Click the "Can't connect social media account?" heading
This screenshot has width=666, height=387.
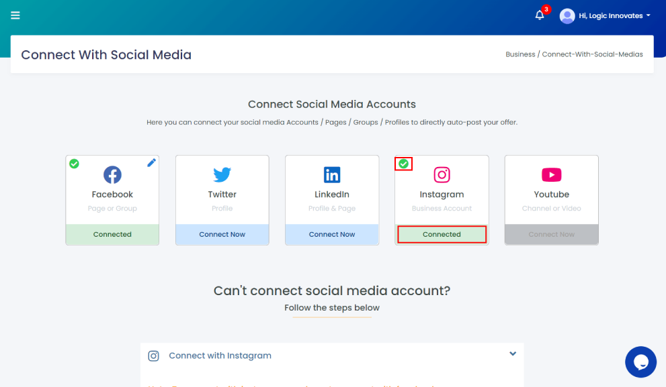(332, 291)
